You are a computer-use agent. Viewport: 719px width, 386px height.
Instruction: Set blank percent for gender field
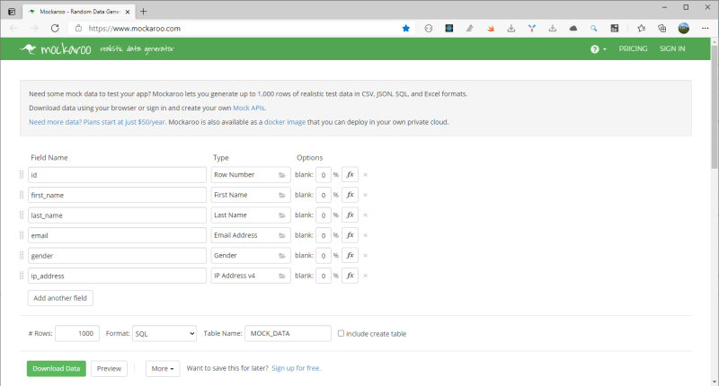tap(324, 256)
